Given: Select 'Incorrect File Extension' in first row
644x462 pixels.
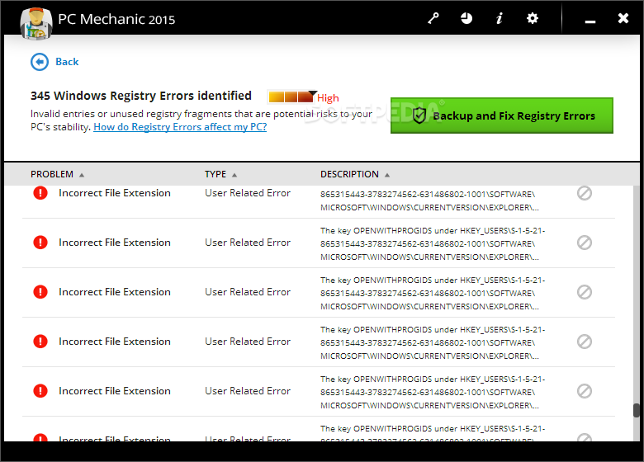Looking at the screenshot, I should point(115,193).
